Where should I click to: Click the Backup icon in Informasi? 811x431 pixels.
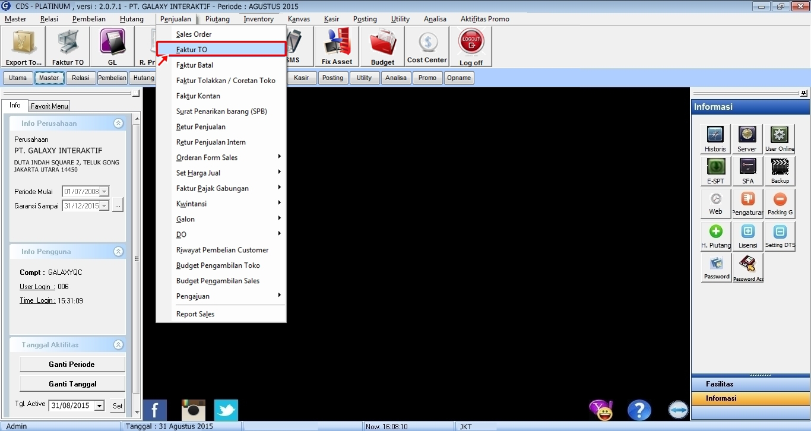tap(780, 170)
